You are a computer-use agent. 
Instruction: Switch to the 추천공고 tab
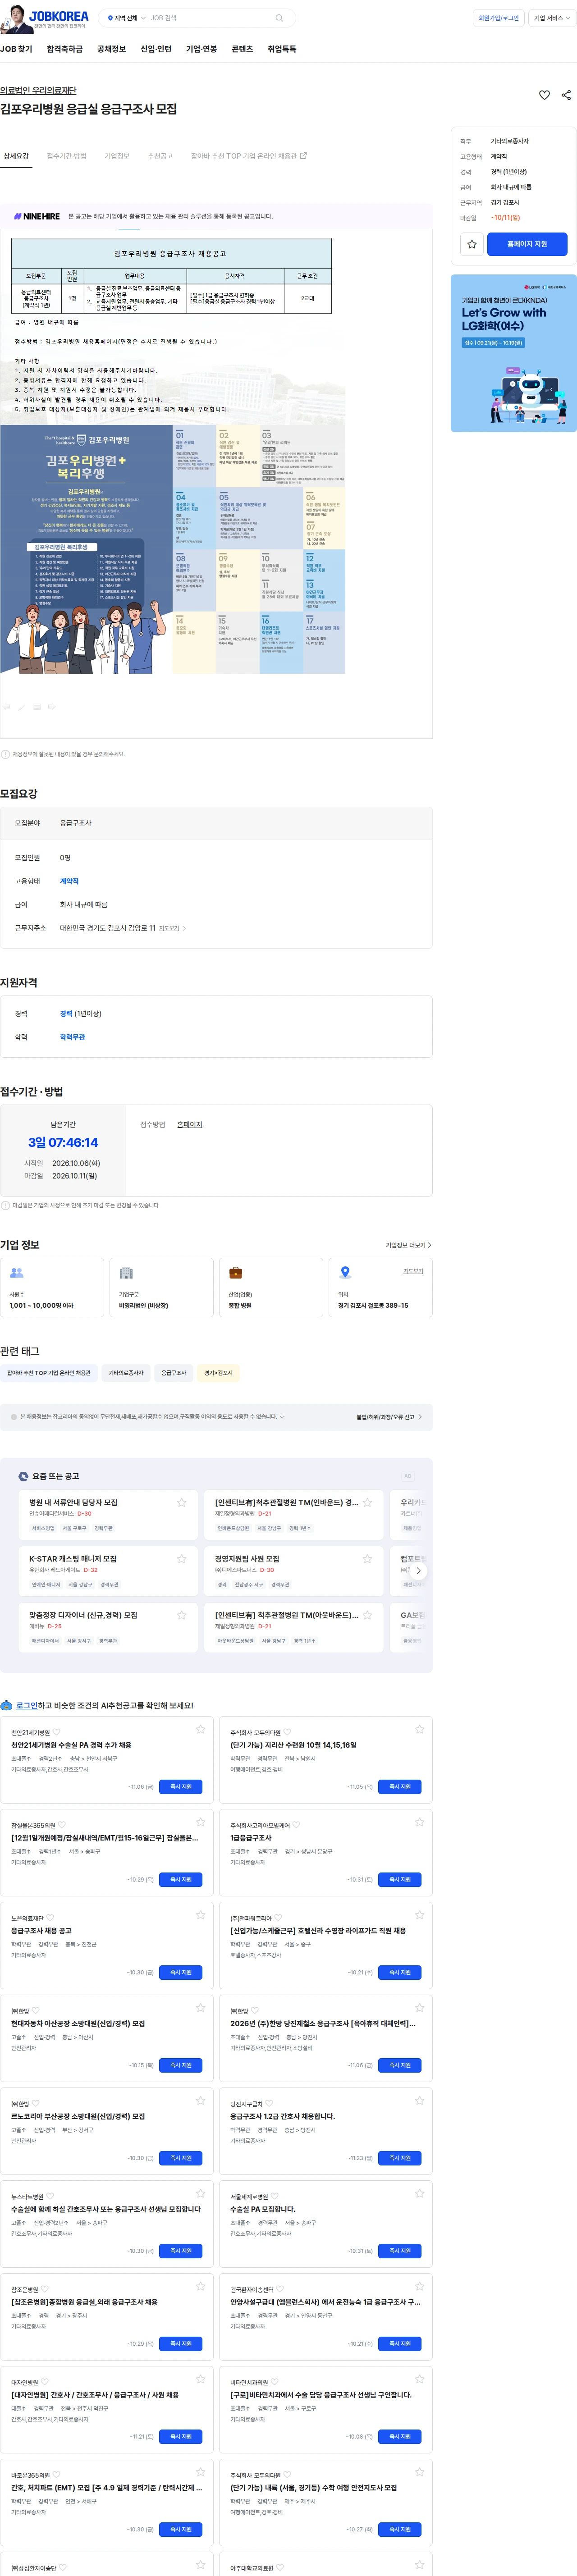[x=160, y=156]
